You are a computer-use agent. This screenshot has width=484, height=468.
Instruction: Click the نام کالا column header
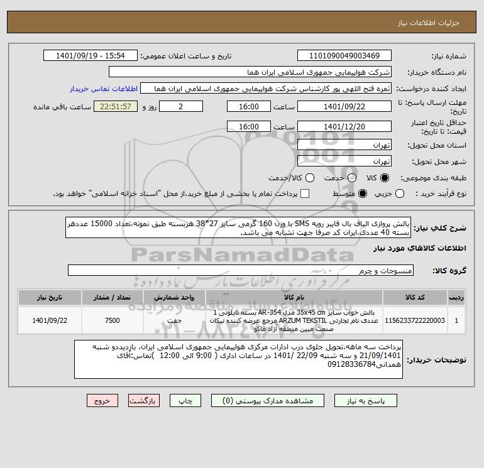click(x=294, y=297)
